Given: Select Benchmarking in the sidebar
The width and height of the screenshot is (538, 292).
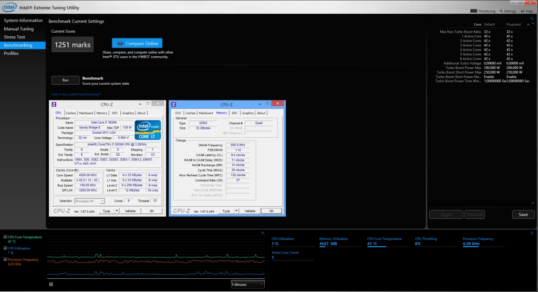Looking at the screenshot, I should coord(23,45).
